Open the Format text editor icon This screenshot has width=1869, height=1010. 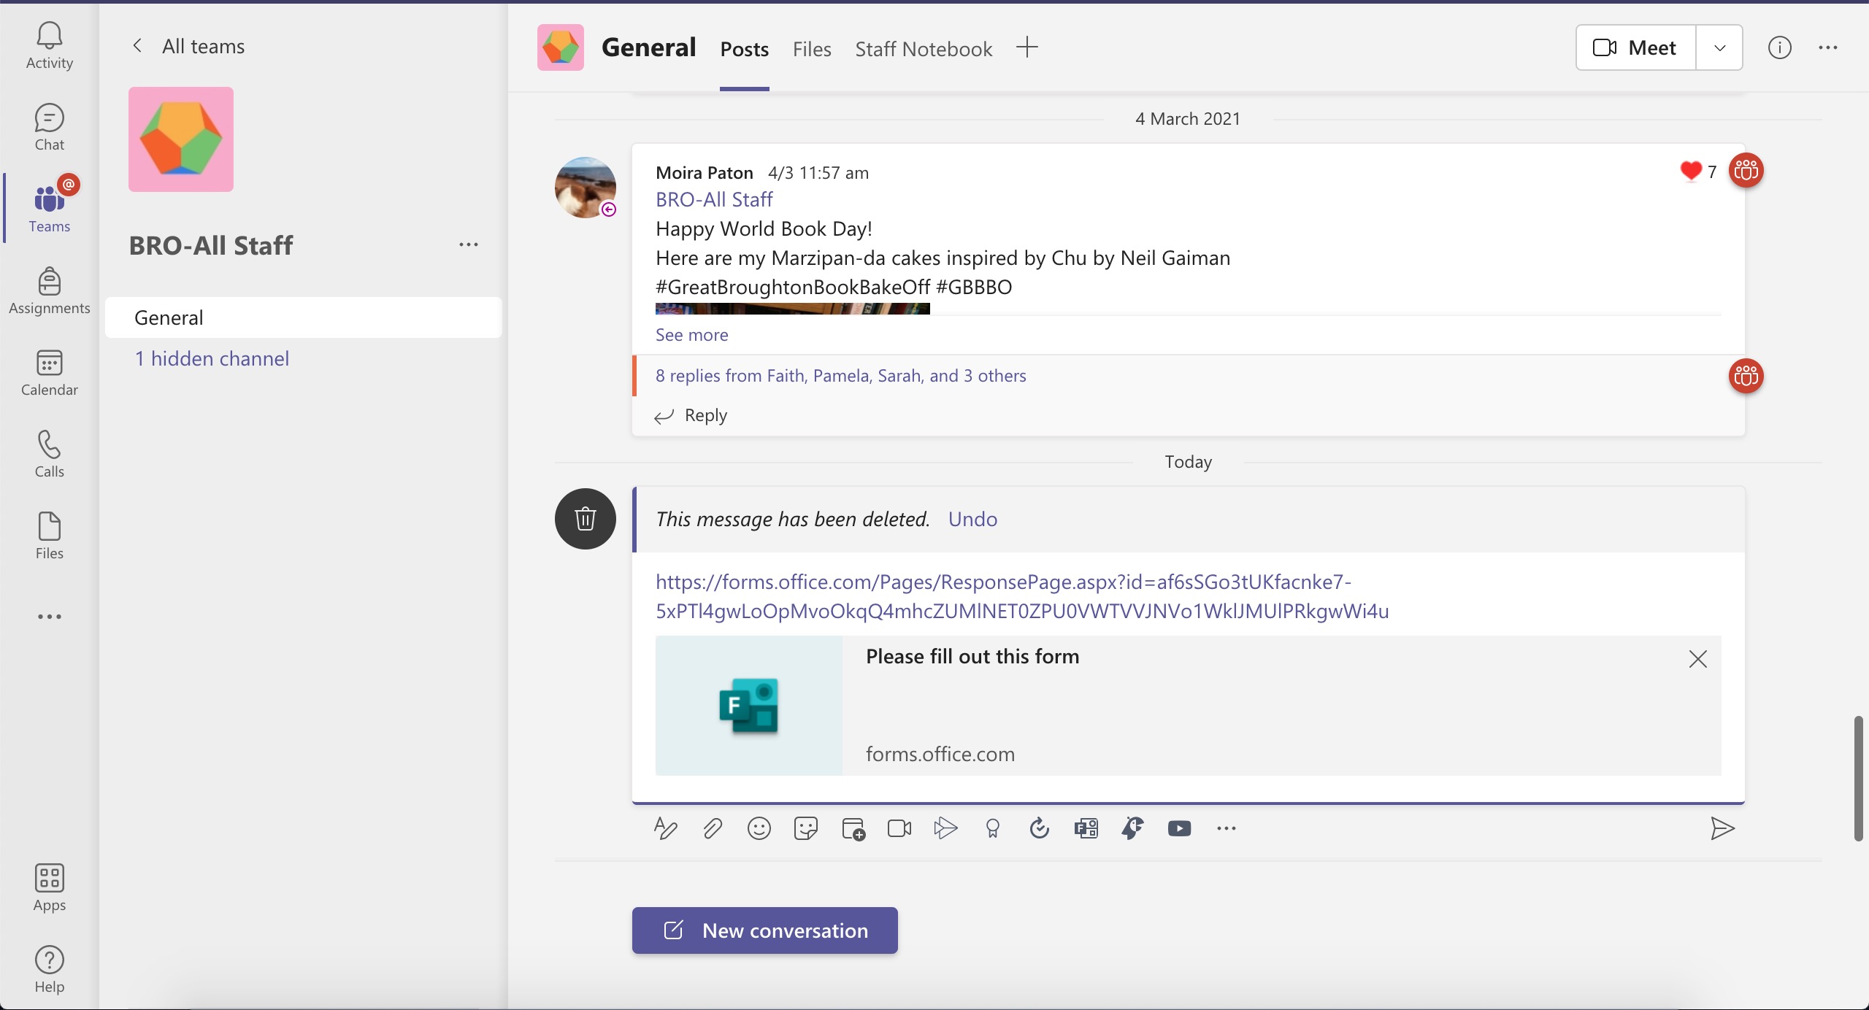(x=665, y=828)
